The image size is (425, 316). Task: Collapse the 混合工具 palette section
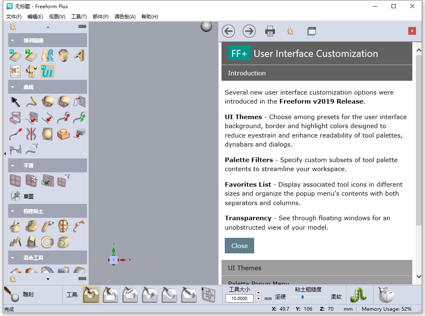[x=13, y=257]
